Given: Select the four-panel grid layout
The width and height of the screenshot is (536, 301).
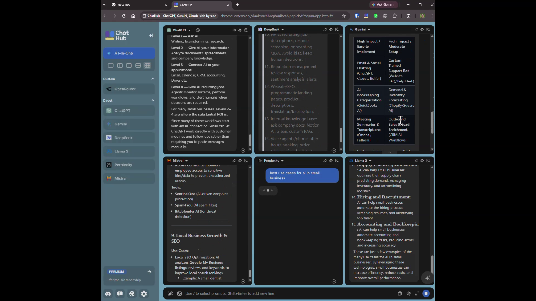Looking at the screenshot, I should (138, 65).
